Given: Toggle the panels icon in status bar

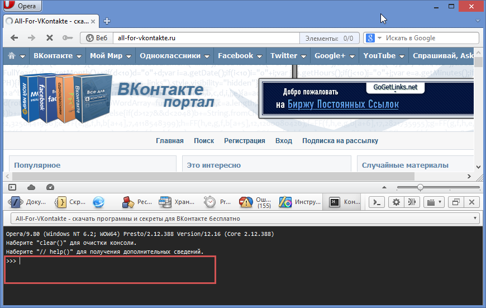Looking at the screenshot, I should click(12, 187).
